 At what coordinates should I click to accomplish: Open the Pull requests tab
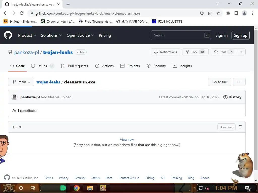click(x=74, y=66)
